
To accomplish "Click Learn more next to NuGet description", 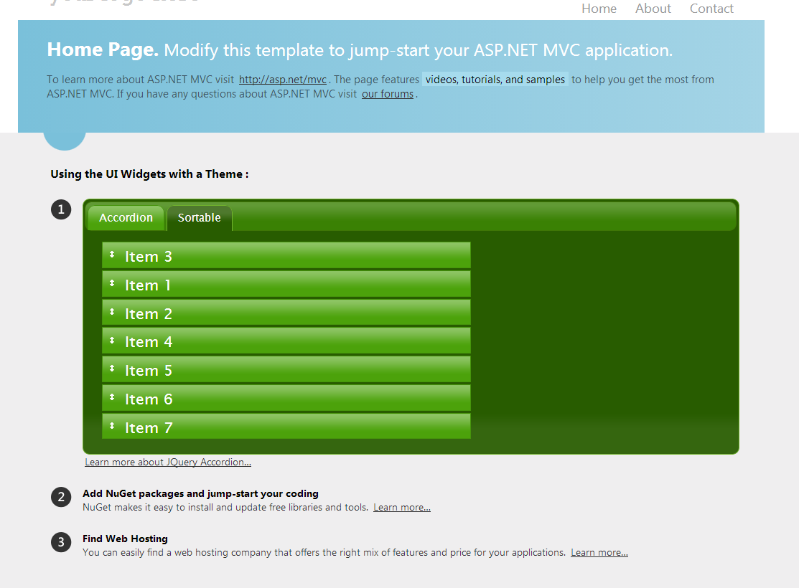I will coord(401,507).
